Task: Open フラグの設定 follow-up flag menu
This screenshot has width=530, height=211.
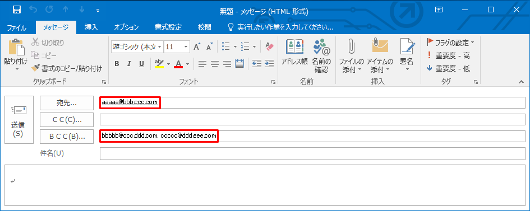Action: pos(450,43)
